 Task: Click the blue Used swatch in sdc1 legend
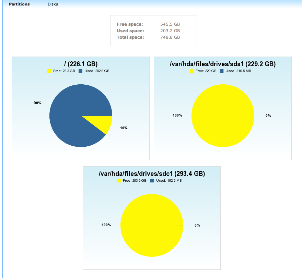(x=152, y=181)
